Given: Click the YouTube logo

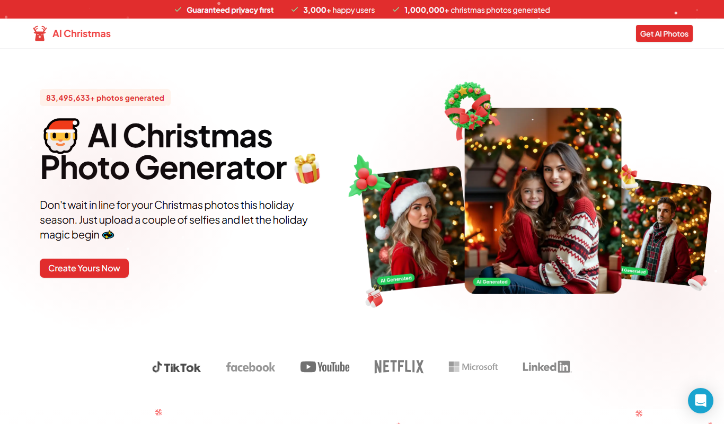Looking at the screenshot, I should 325,367.
